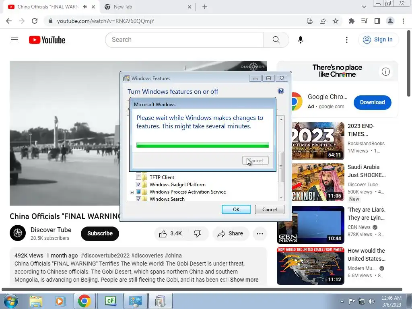Open the Action Center flag icon

point(352,301)
